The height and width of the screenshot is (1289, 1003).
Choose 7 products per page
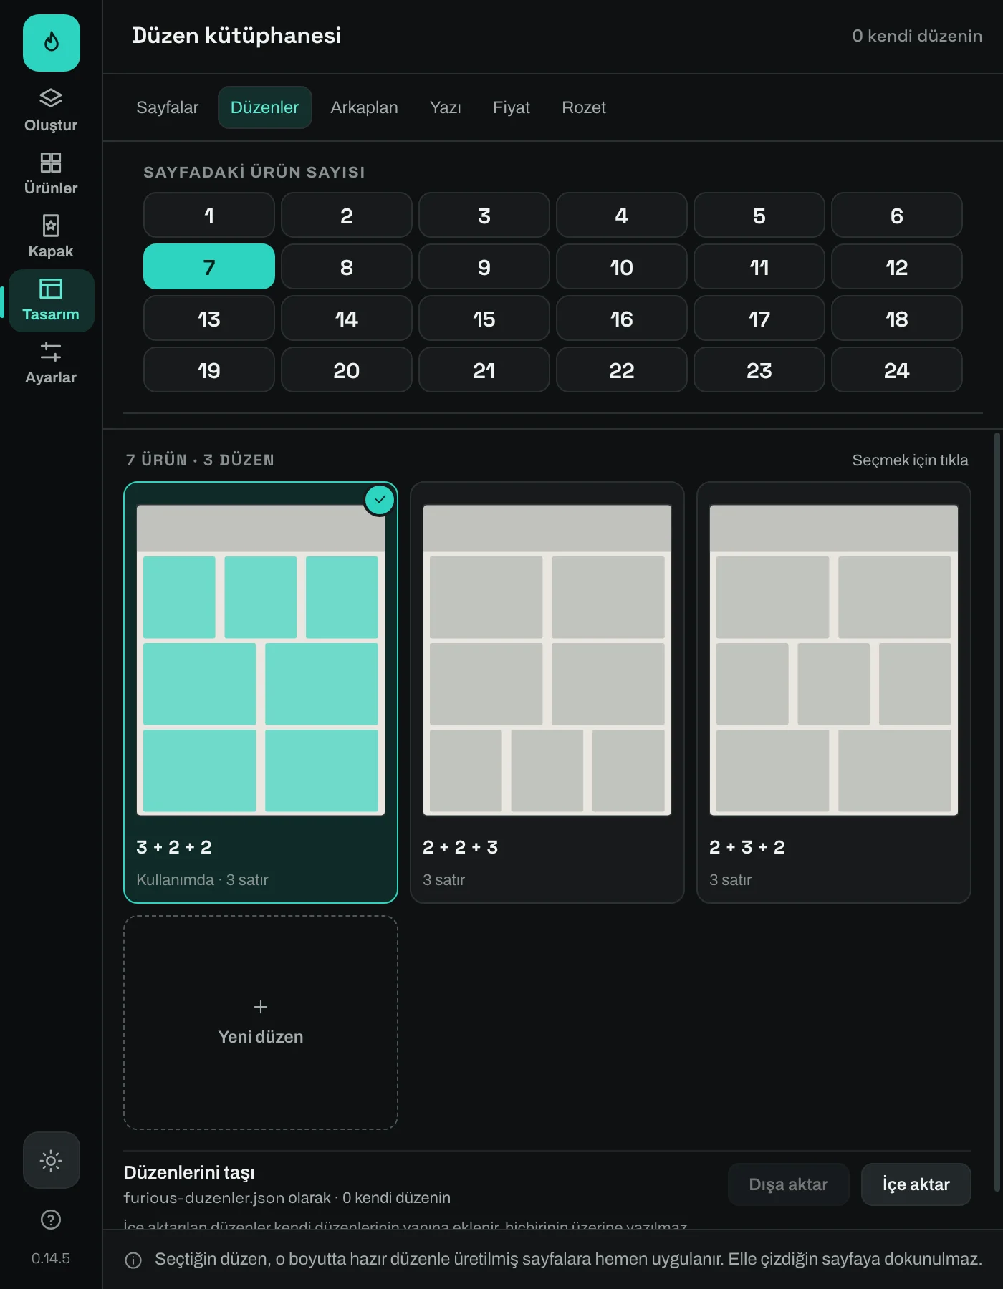(209, 266)
